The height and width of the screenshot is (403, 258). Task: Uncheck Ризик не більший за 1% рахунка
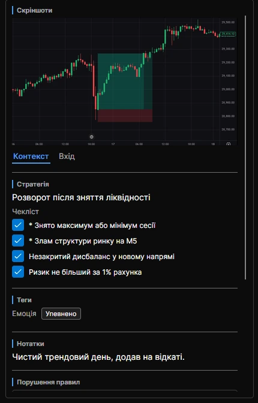(x=18, y=272)
